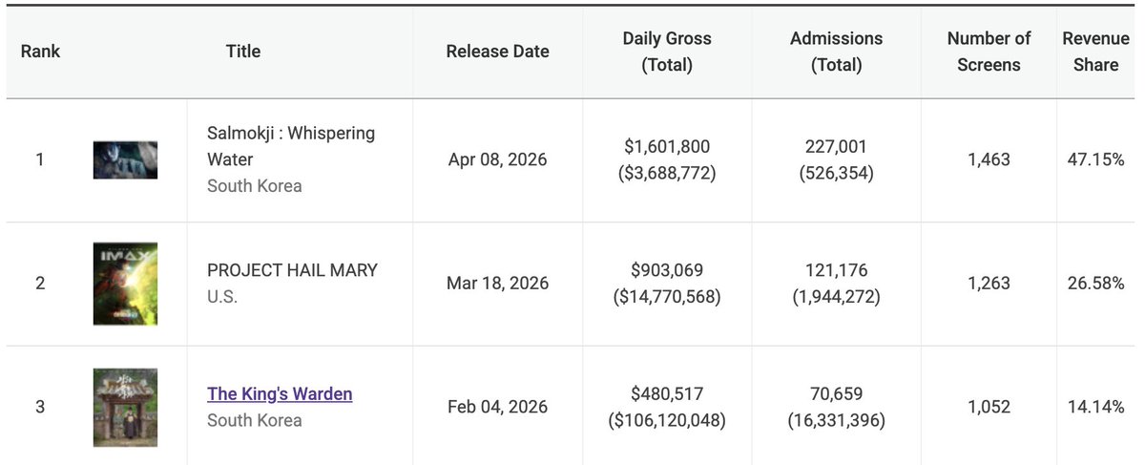
Task: Open The King's Warden link
Action: point(280,393)
